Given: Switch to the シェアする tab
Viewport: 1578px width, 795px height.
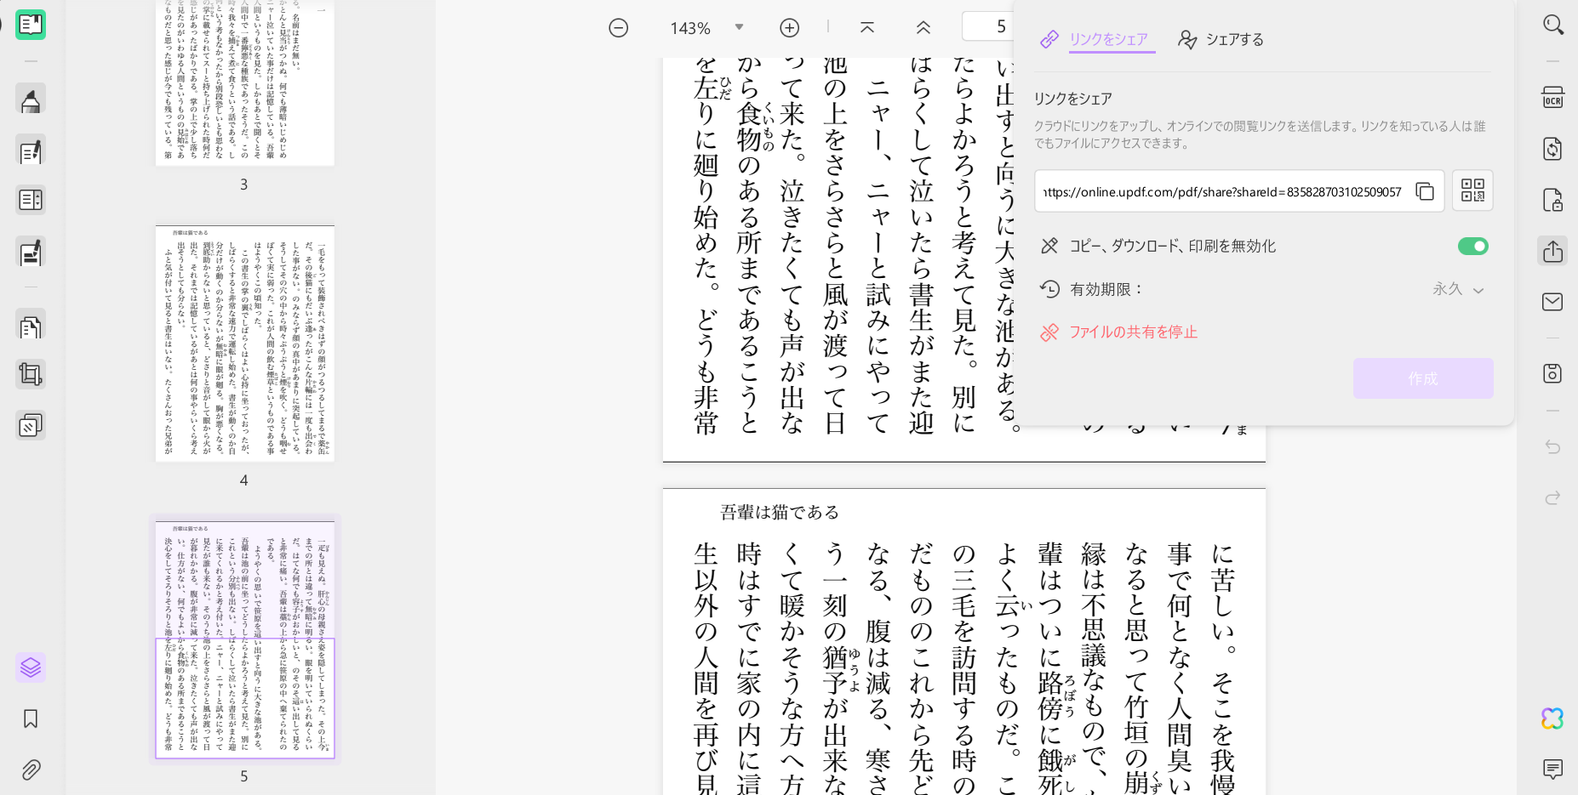Looking at the screenshot, I should tap(1221, 39).
